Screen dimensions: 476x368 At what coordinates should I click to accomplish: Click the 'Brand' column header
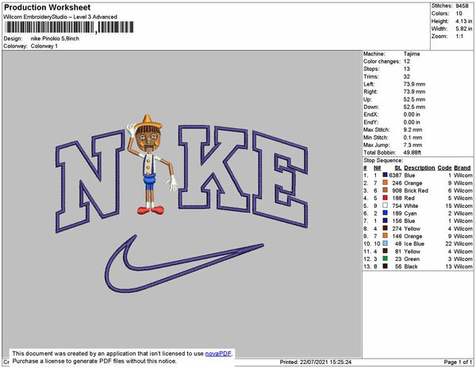click(463, 168)
